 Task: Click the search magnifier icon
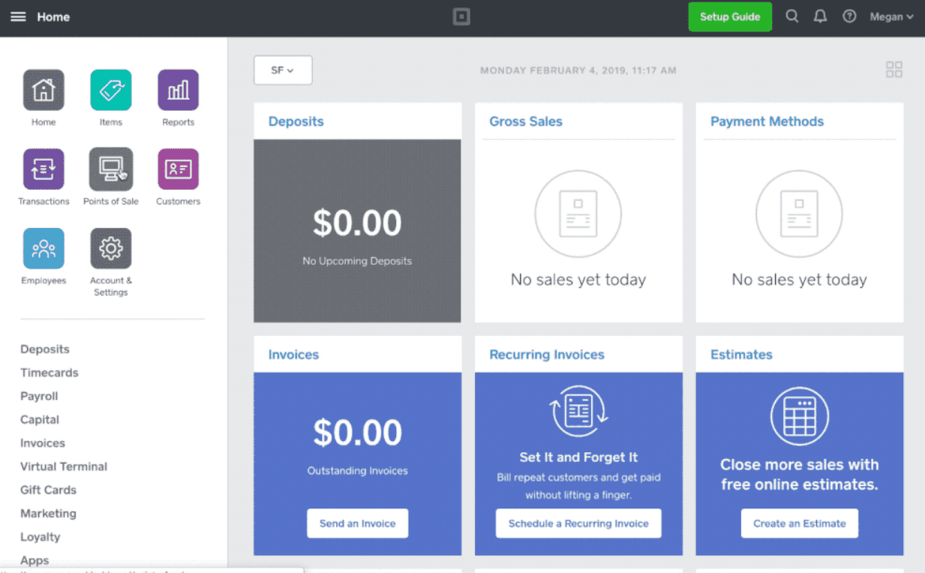(x=792, y=16)
